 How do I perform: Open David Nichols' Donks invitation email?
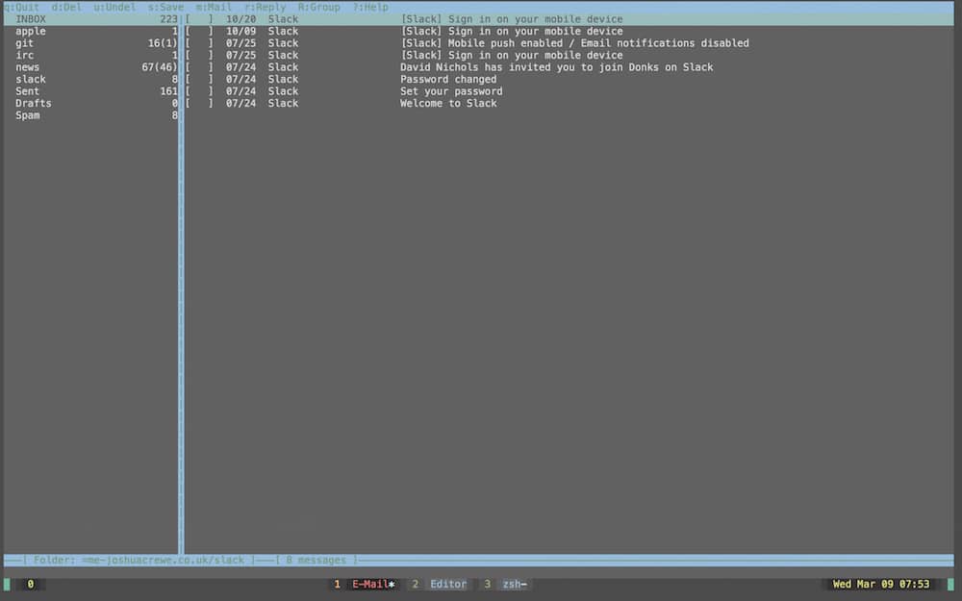(570, 67)
